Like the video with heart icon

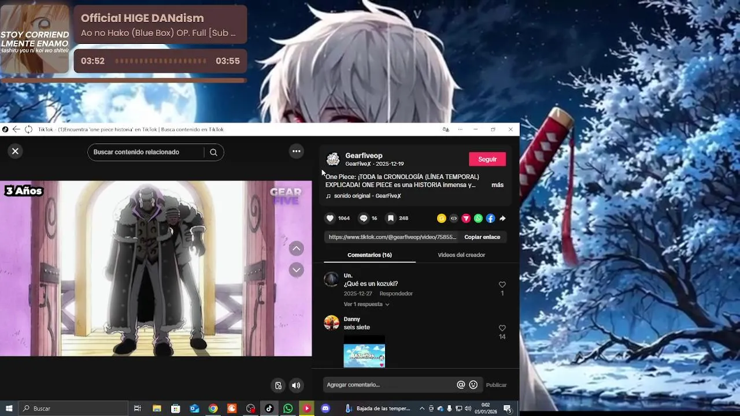click(x=330, y=218)
